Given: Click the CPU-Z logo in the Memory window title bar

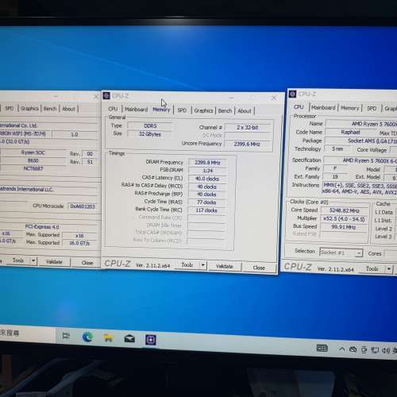Looking at the screenshot, I should click(106, 95).
